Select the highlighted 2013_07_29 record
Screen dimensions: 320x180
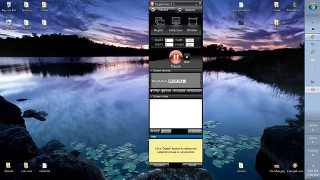pyautogui.click(x=177, y=81)
